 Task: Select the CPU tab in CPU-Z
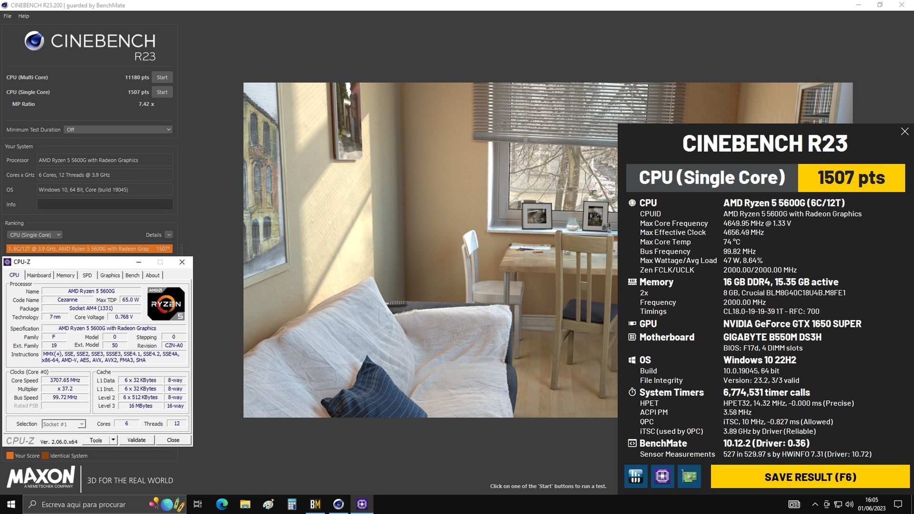[x=14, y=275]
